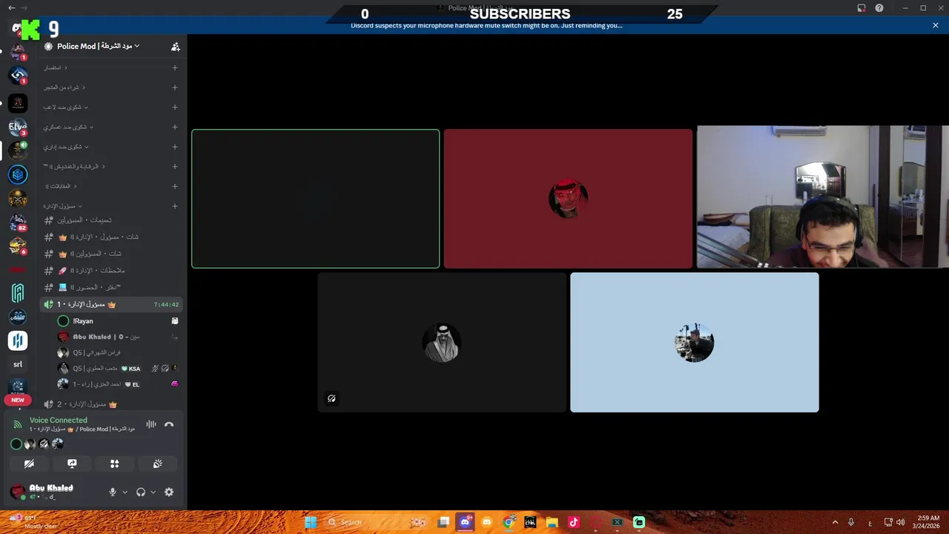Screen dimensions: 949x534
Task: Collapse the شكوى ضد عسكري category
Action: (x=68, y=127)
